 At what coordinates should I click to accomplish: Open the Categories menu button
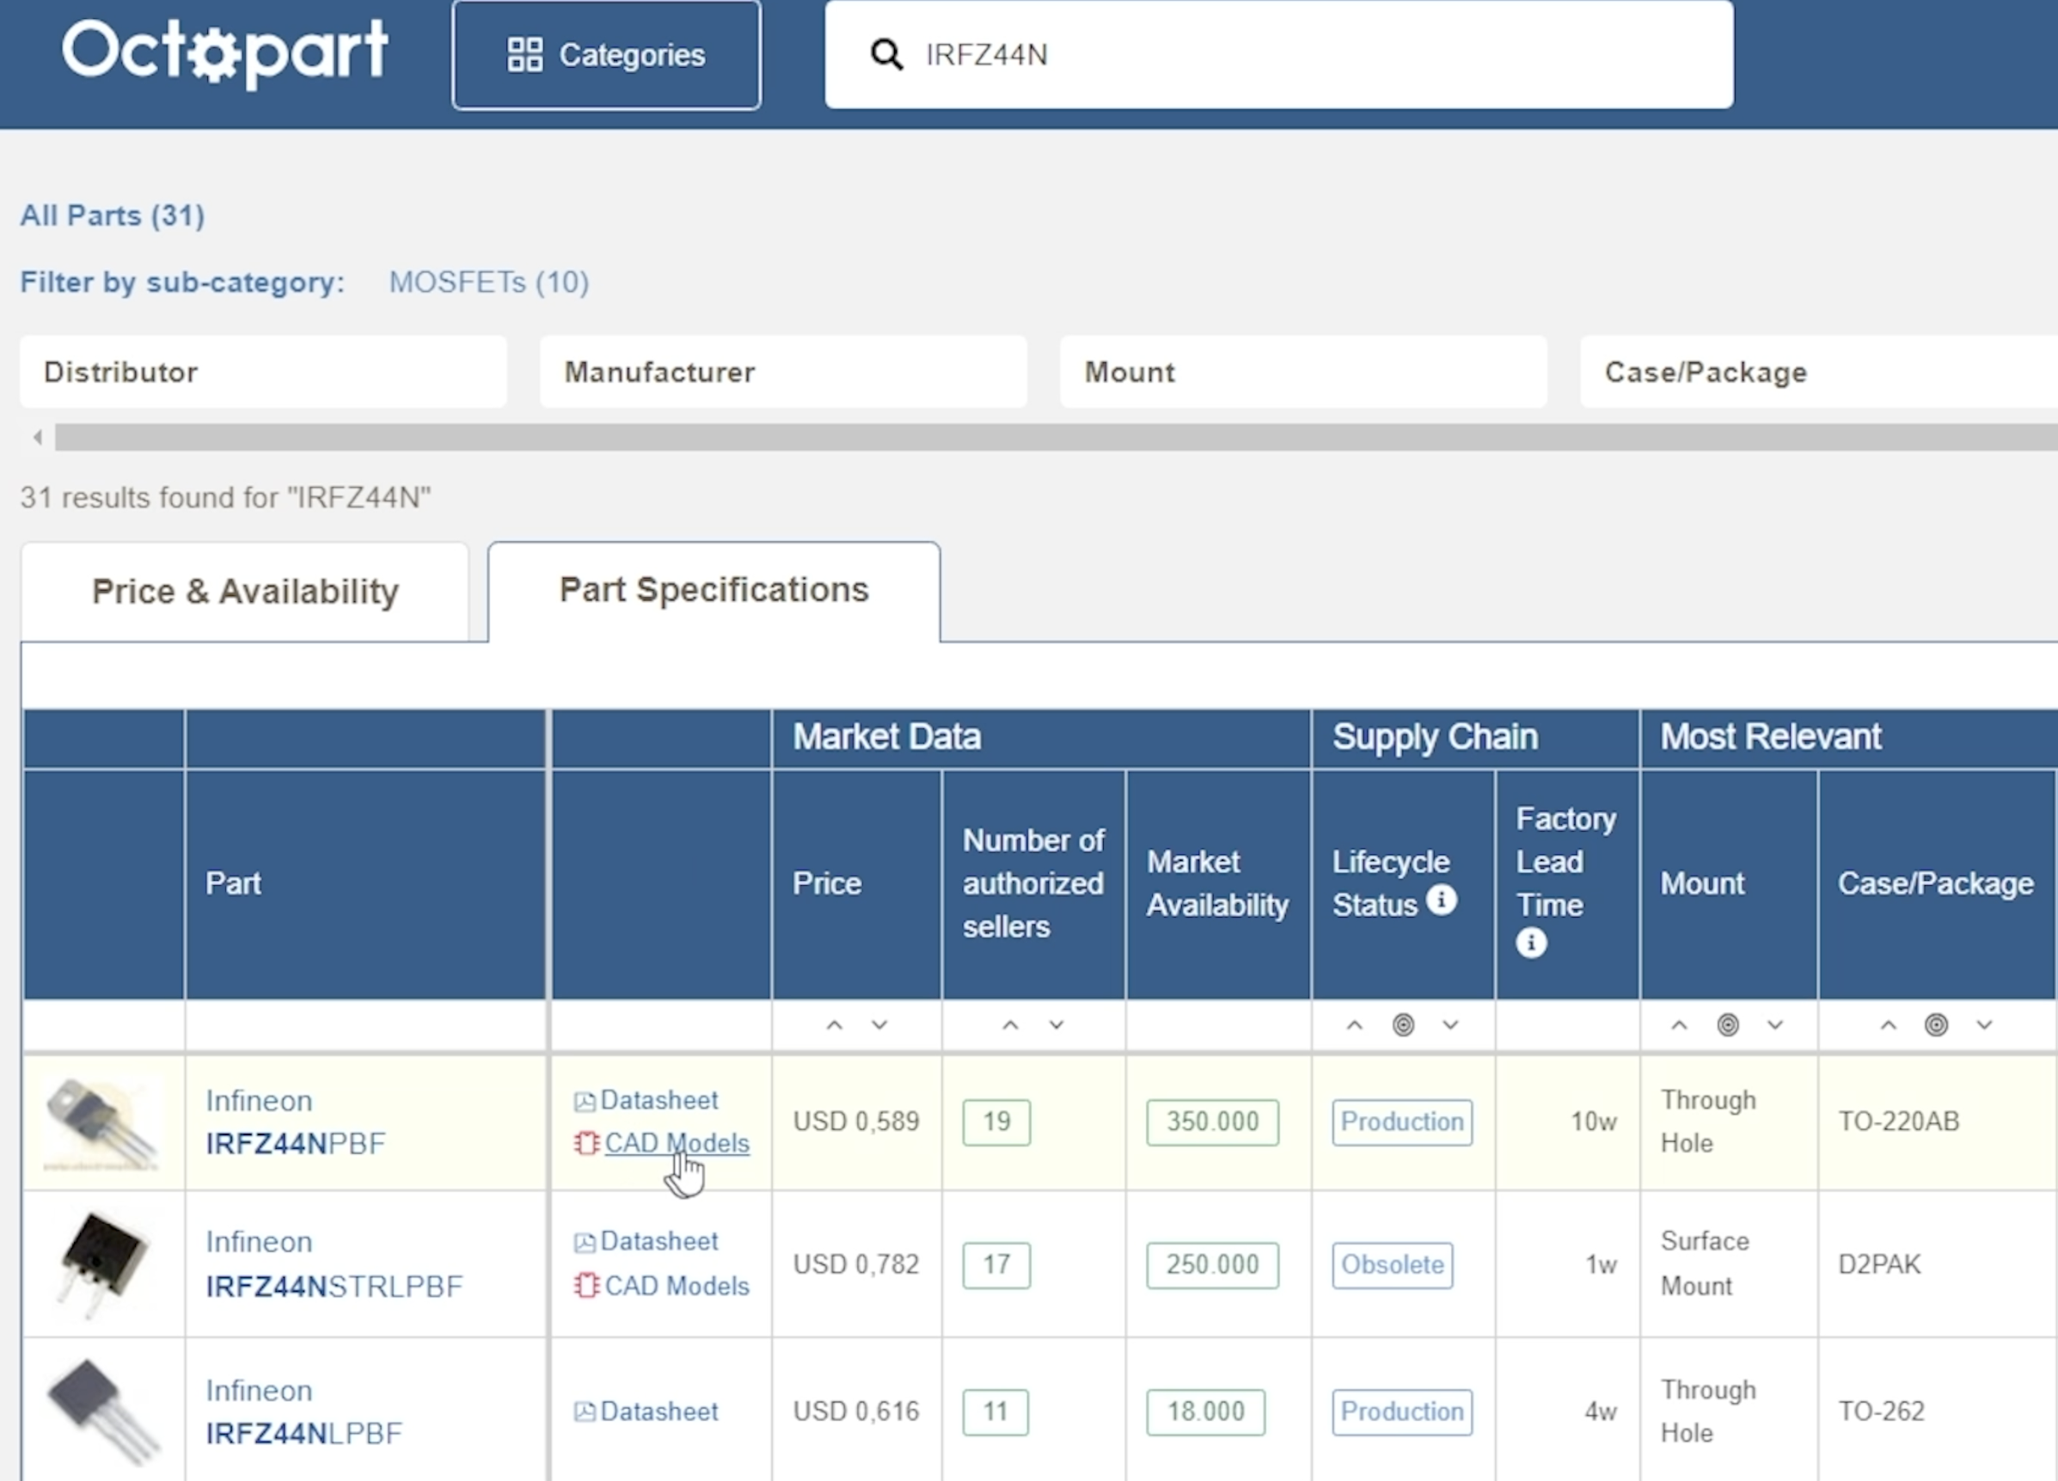[606, 55]
